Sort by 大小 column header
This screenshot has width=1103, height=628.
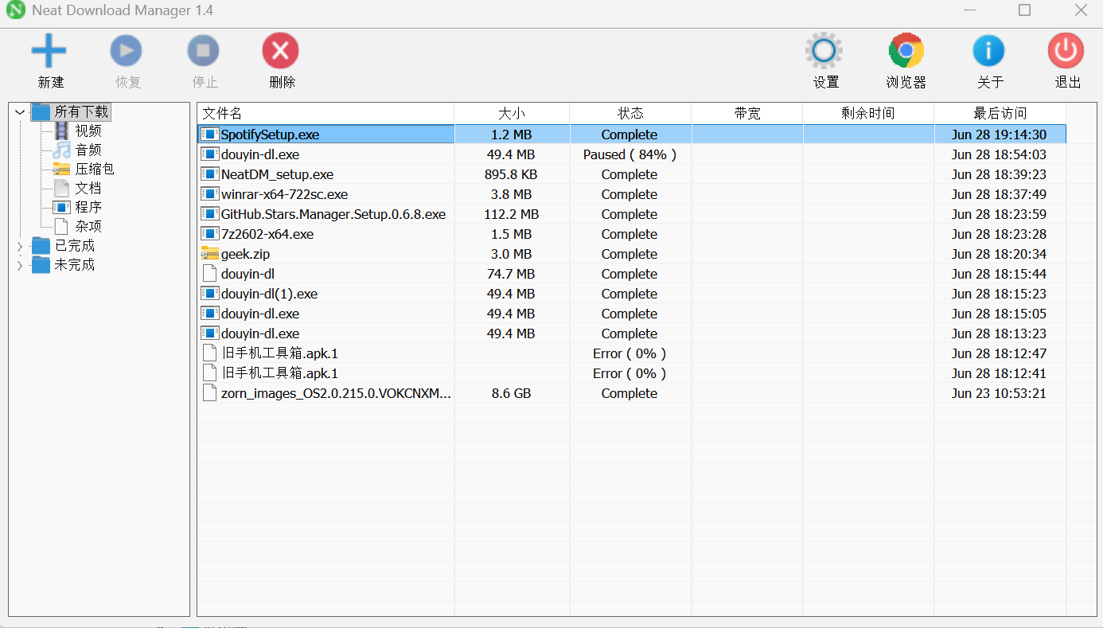point(512,113)
